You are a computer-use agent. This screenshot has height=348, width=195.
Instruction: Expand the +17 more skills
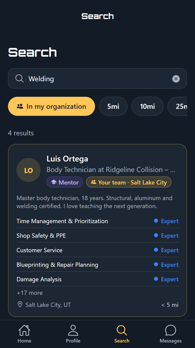tap(29, 293)
